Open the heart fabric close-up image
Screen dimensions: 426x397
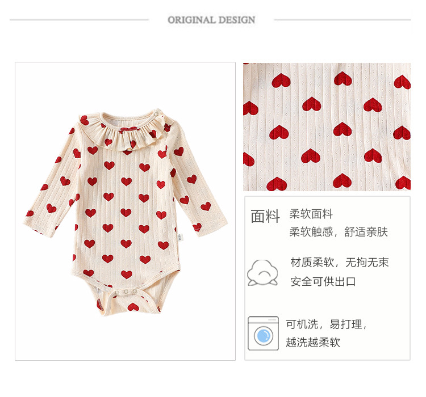pyautogui.click(x=327, y=126)
